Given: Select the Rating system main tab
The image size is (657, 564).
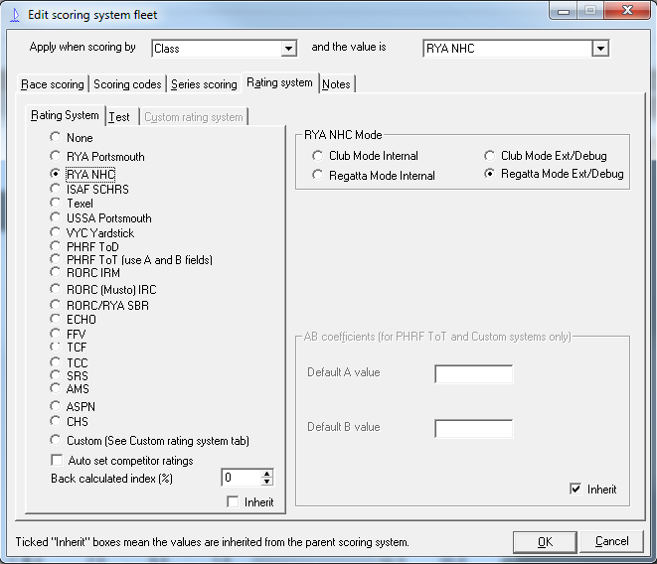Looking at the screenshot, I should pyautogui.click(x=279, y=82).
